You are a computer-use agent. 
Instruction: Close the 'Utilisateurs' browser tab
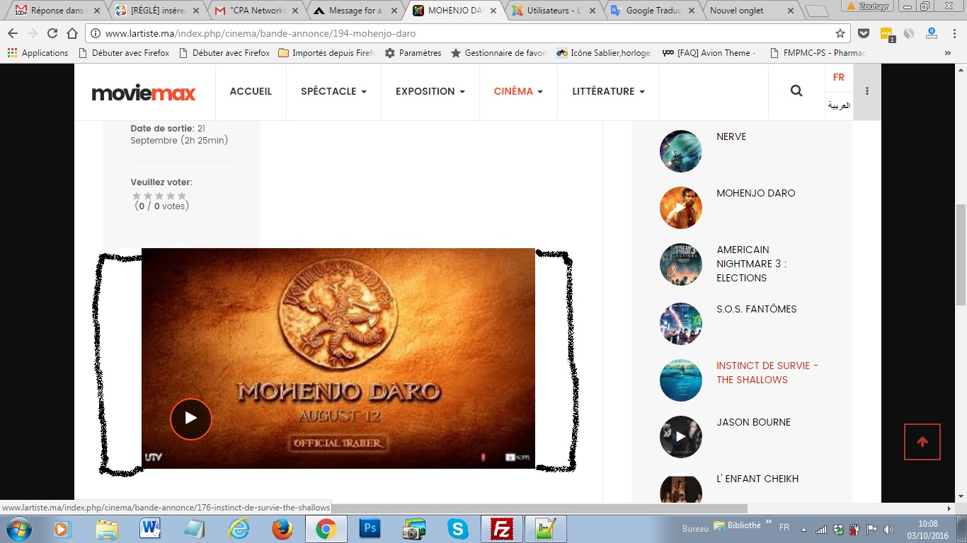592,11
